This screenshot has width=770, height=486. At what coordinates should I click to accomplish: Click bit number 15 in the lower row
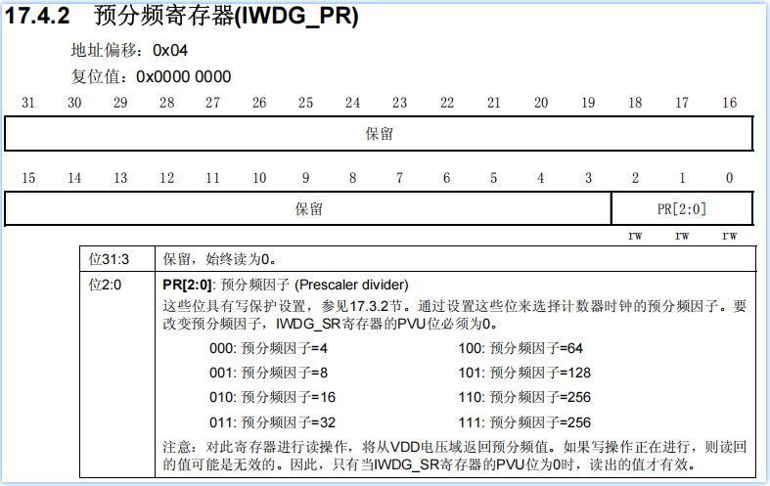click(x=28, y=178)
